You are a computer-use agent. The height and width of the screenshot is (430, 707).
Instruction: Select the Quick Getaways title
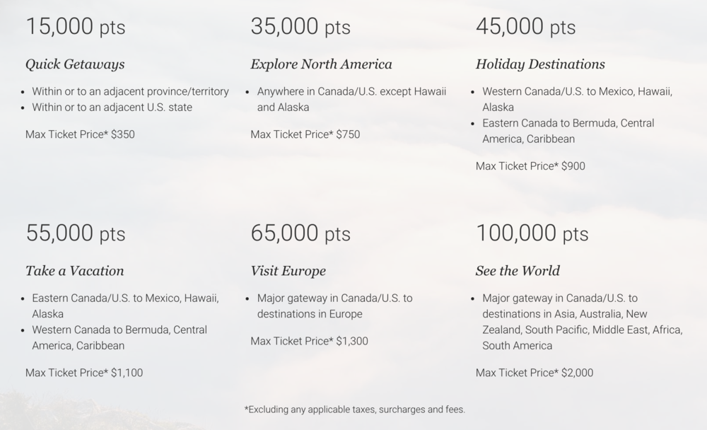pyautogui.click(x=75, y=64)
